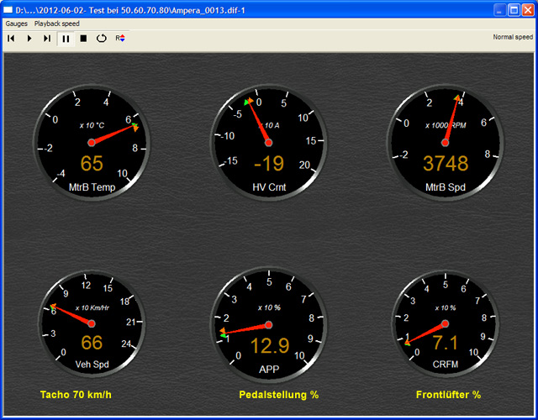
Task: Click the CRFM gauge
Action: point(445,323)
